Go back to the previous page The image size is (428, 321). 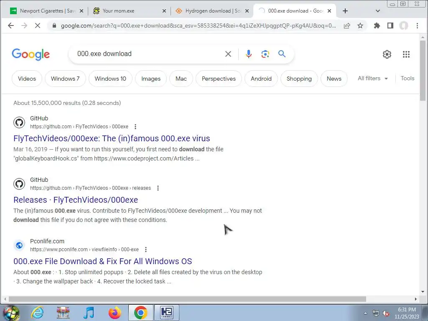(x=11, y=25)
